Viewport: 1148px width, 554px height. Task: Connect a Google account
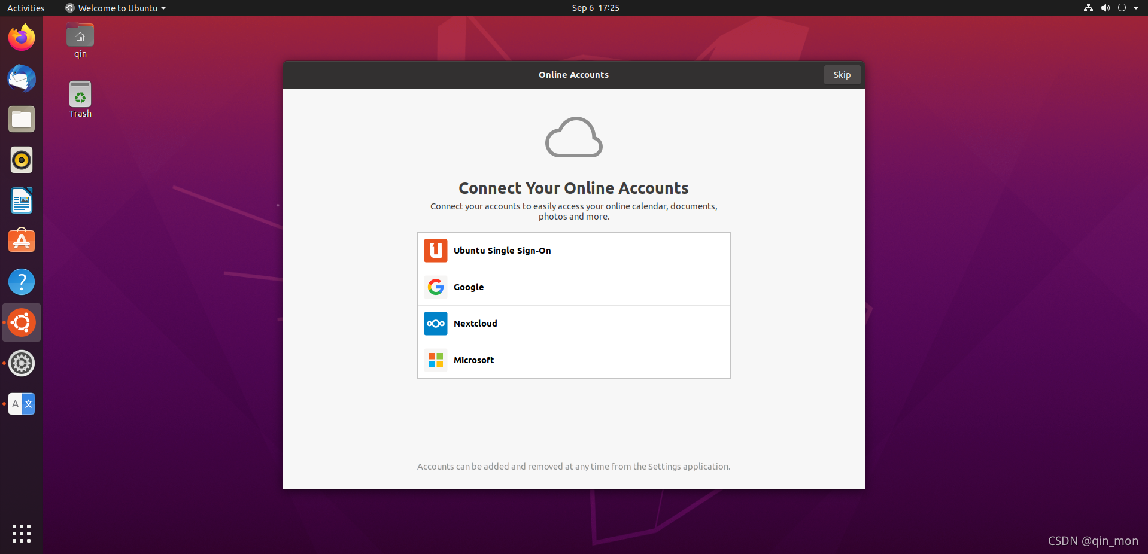[573, 287]
